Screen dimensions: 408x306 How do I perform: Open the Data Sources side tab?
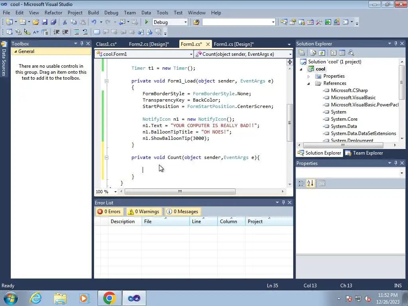4,59
